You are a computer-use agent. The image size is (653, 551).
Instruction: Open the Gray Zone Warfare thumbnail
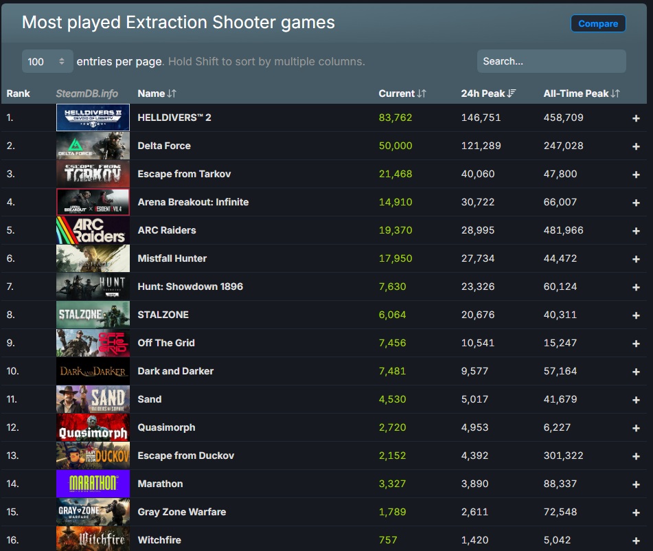coord(93,512)
